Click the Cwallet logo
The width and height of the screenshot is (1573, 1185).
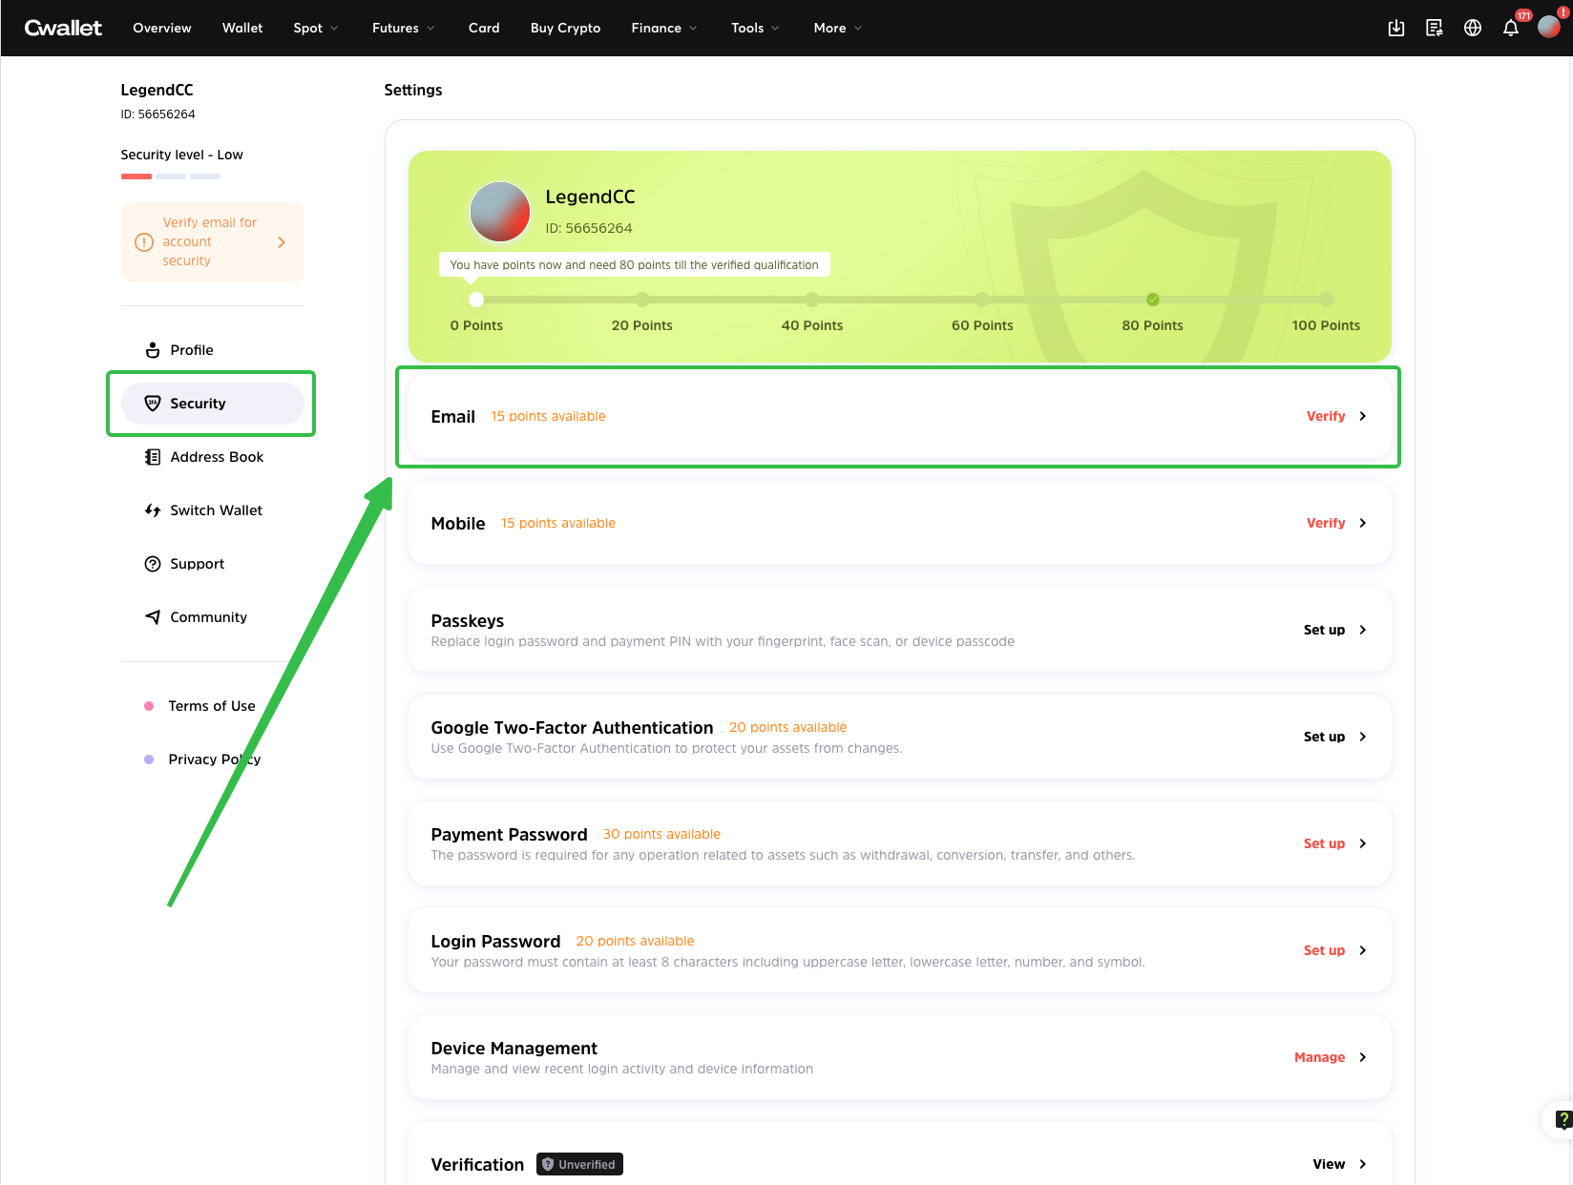63,28
